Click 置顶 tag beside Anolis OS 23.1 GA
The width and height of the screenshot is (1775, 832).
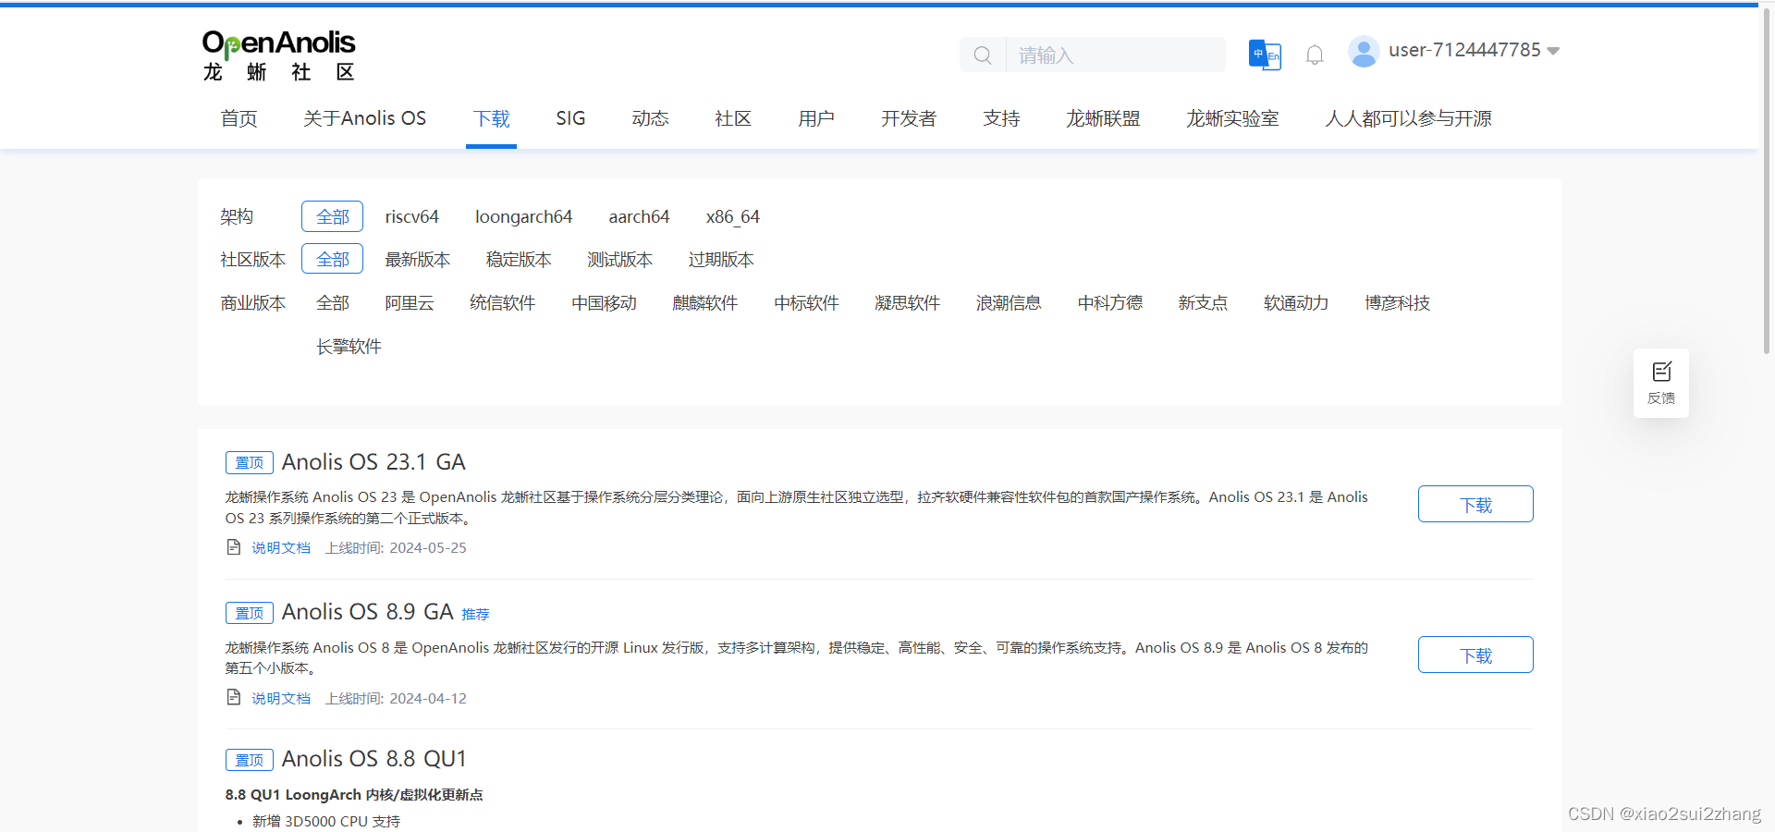(x=250, y=462)
